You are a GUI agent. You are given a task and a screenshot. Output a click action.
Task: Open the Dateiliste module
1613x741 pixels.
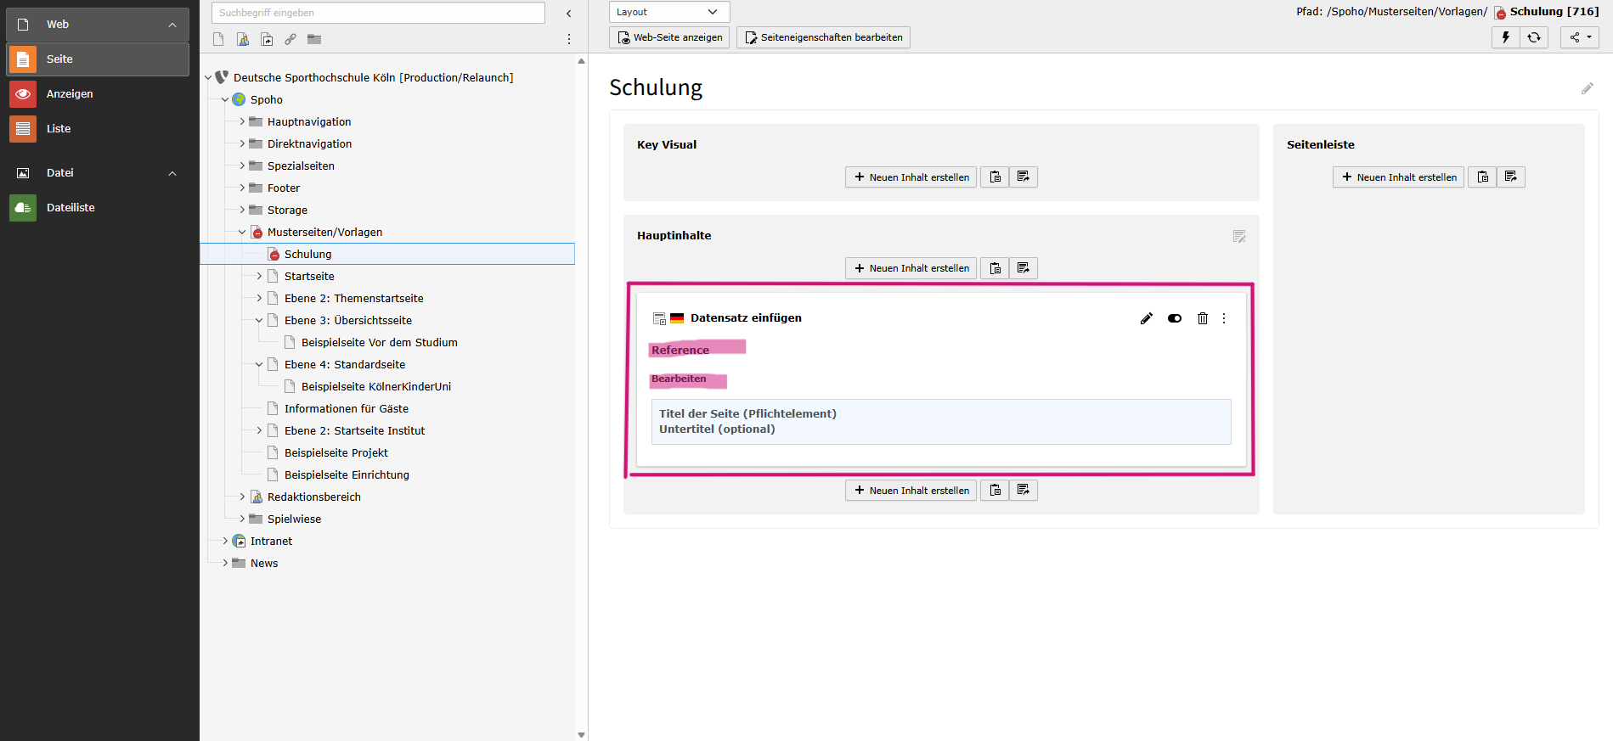(70, 208)
